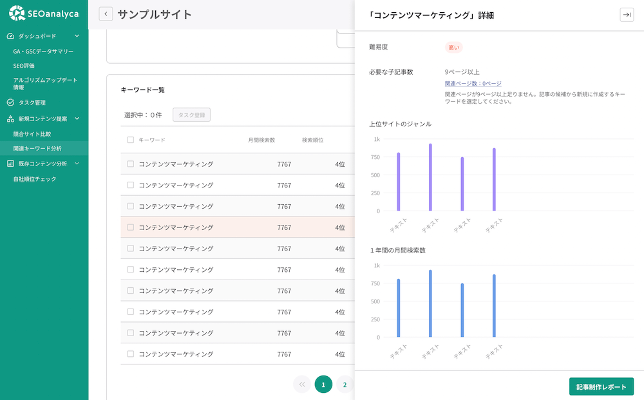The height and width of the screenshot is (400, 644).
Task: Collapse the 新規コンテンツ提案 section chevron
Action: 77,119
